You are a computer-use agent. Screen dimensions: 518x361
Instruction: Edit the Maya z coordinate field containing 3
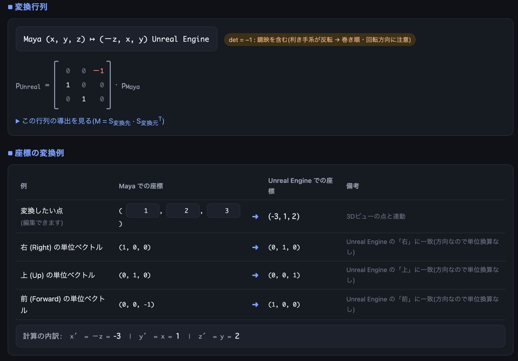click(223, 211)
